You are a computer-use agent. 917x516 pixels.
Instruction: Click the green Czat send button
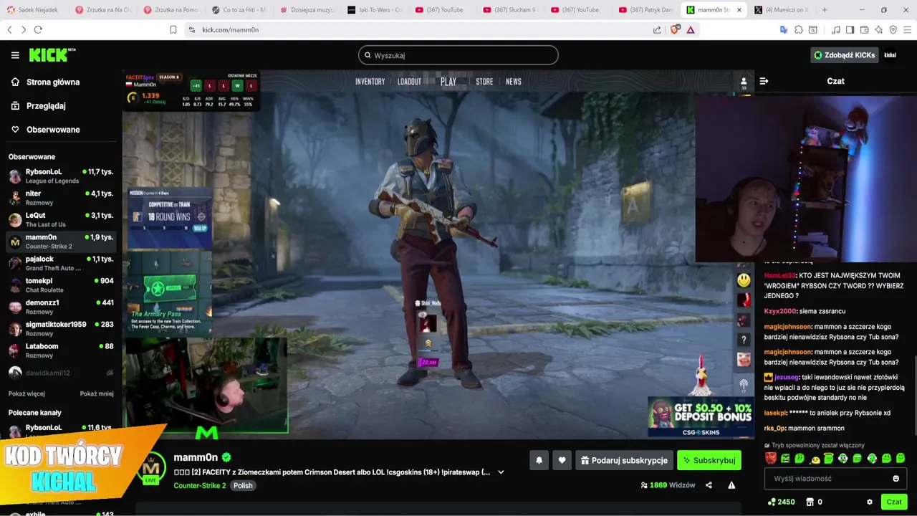894,502
